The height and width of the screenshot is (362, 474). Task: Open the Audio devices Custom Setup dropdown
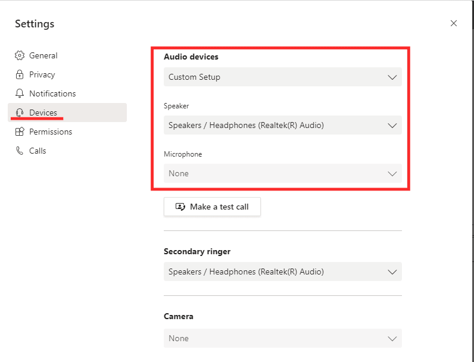pyautogui.click(x=282, y=77)
